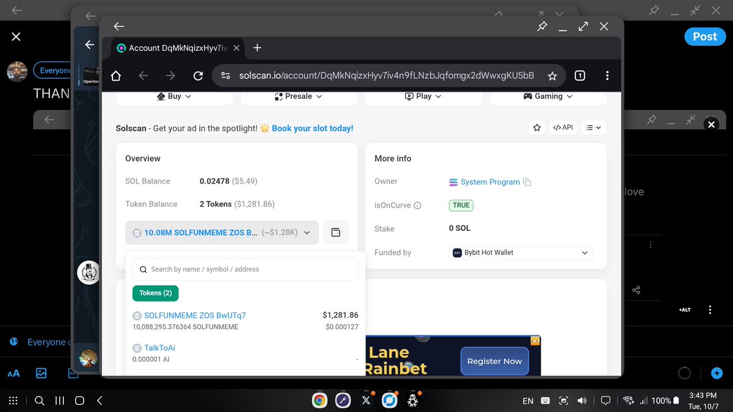Click Register Now on Rainbet ad
Screen dimensions: 733x412
point(494,361)
